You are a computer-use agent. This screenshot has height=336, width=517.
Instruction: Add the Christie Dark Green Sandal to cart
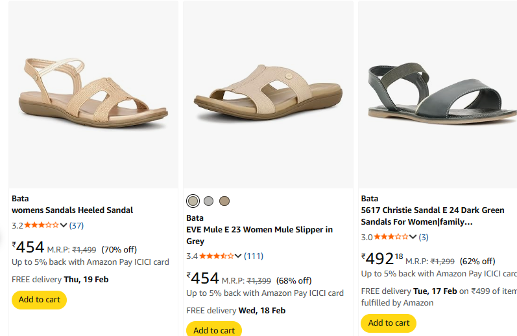click(389, 322)
